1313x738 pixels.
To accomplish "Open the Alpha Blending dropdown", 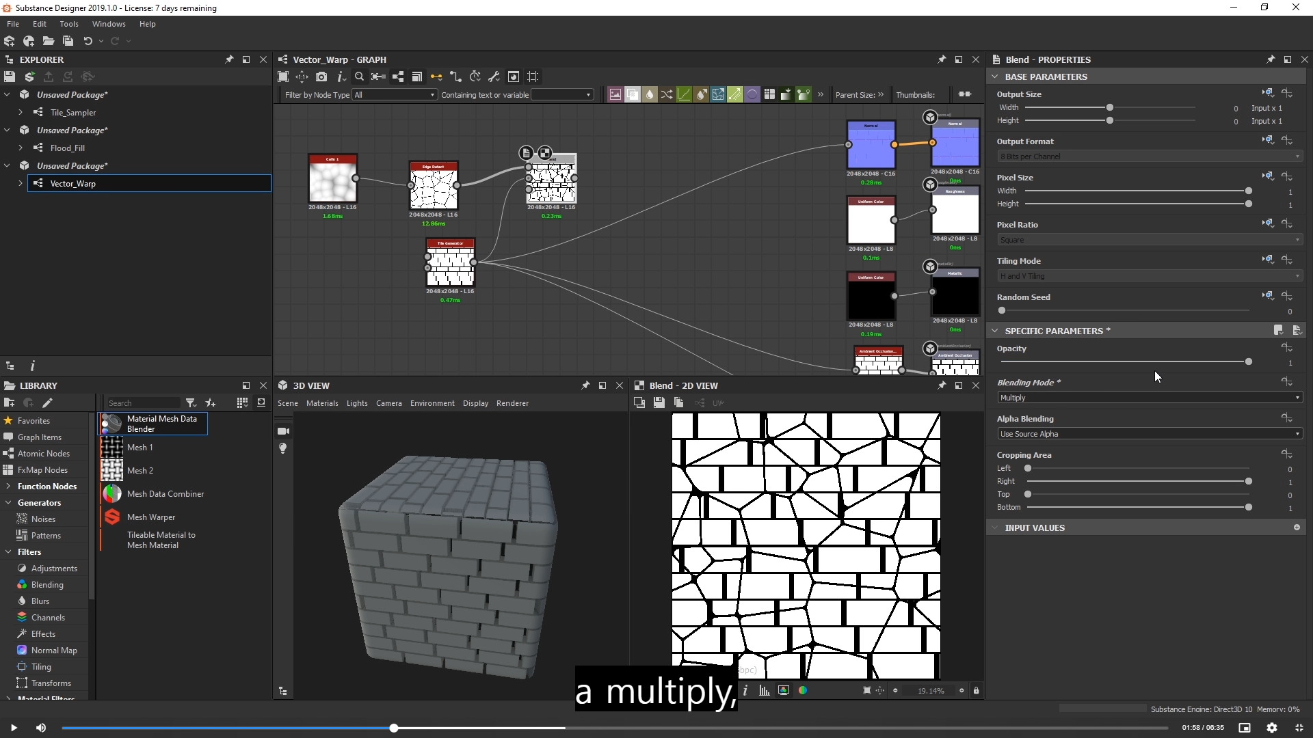I will coord(1149,434).
